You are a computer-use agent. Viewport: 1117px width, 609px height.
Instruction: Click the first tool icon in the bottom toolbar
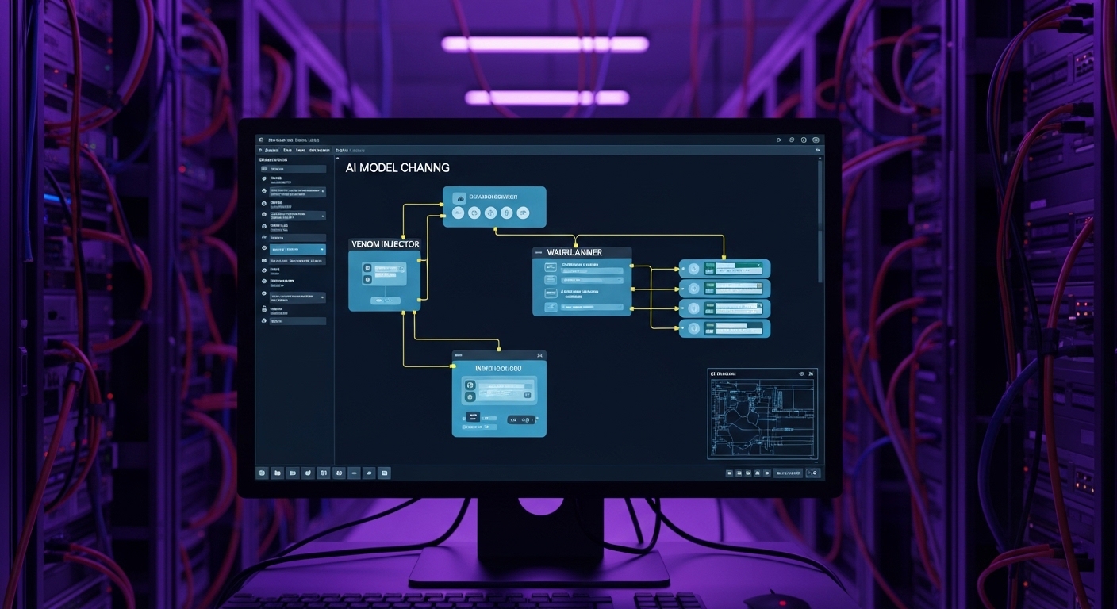[262, 473]
